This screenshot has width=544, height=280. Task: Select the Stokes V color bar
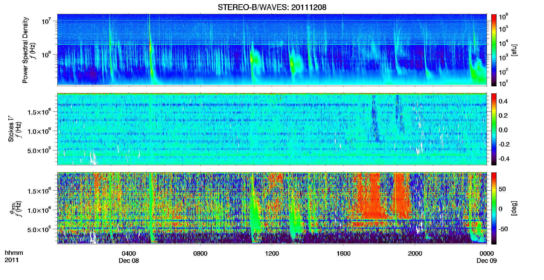494,129
